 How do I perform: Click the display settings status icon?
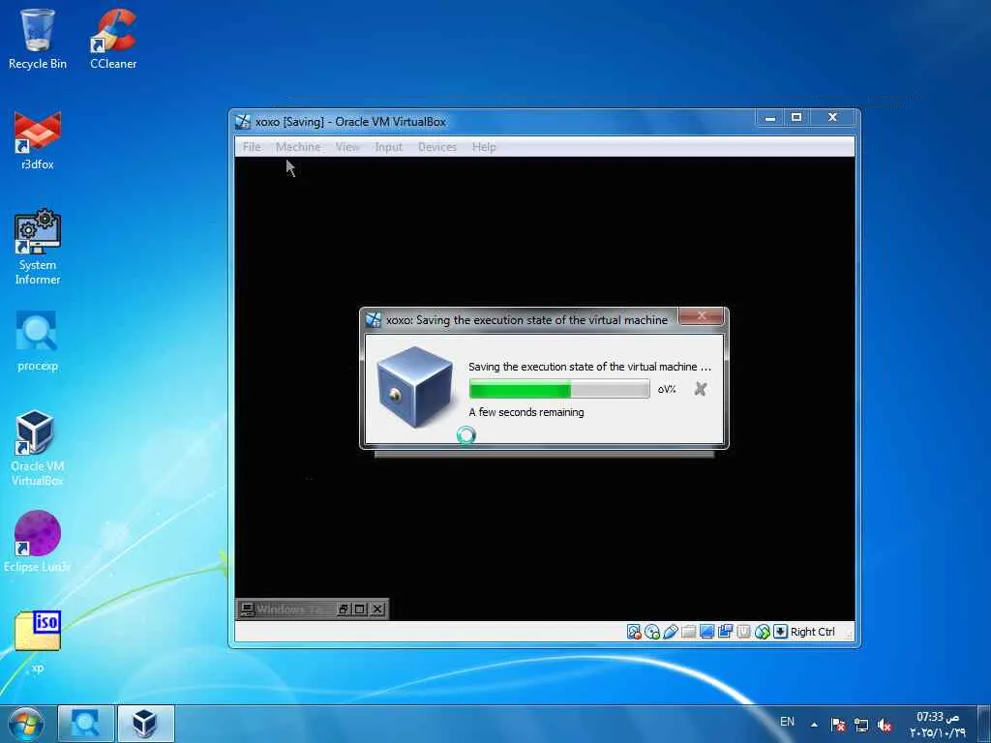(x=707, y=631)
